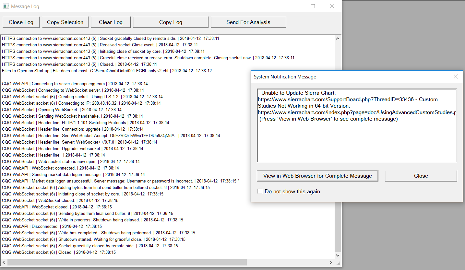The width and height of the screenshot is (465, 270).
Task: Select the 'Received socket Close event' line
Action: click(x=100, y=45)
